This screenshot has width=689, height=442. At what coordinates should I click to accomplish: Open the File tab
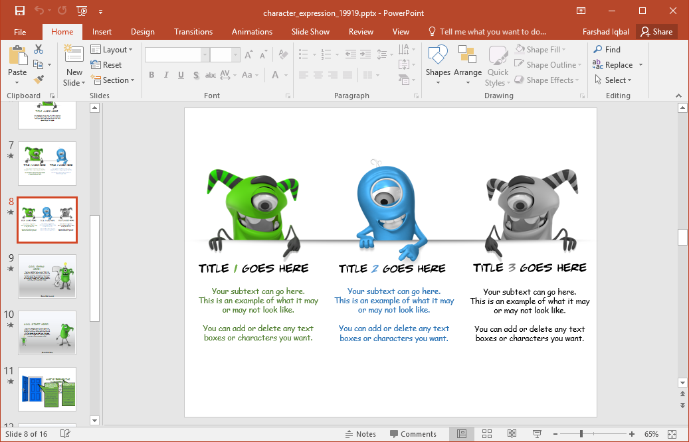coord(20,32)
